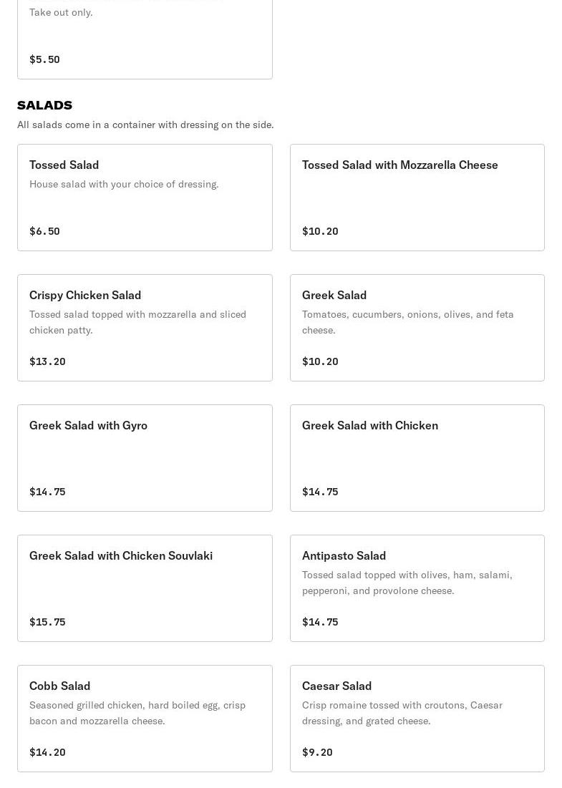562x788 pixels.
Task: Click the Greek Salad ingredients description
Action: (x=407, y=322)
